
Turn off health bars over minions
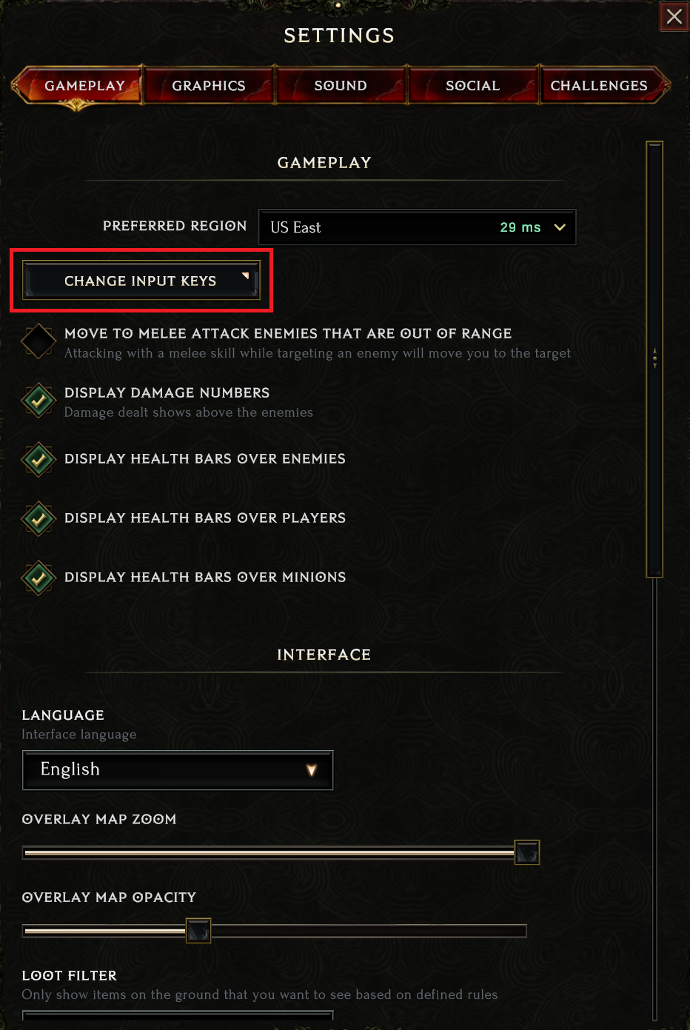click(38, 578)
